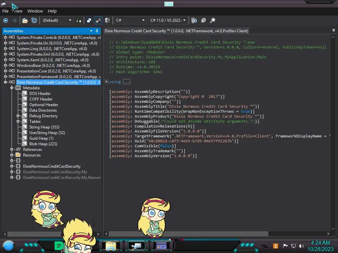The image size is (338, 253).
Task: Open the Start orb button
Action: click(x=9, y=246)
